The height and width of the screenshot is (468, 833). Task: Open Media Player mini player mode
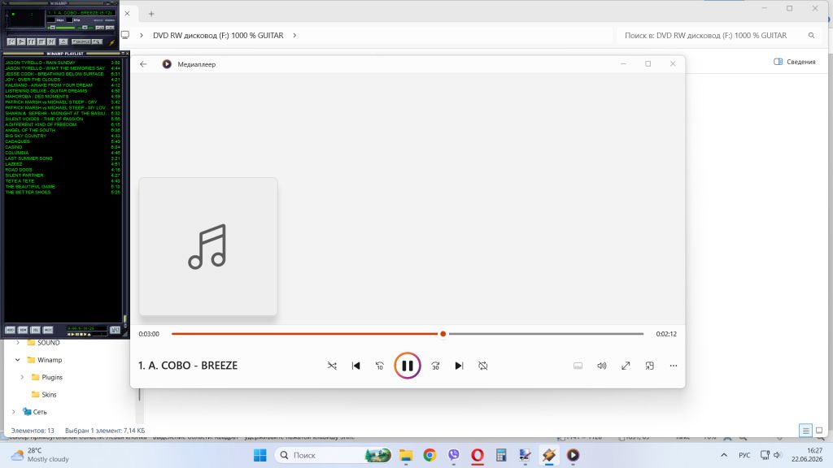(650, 366)
